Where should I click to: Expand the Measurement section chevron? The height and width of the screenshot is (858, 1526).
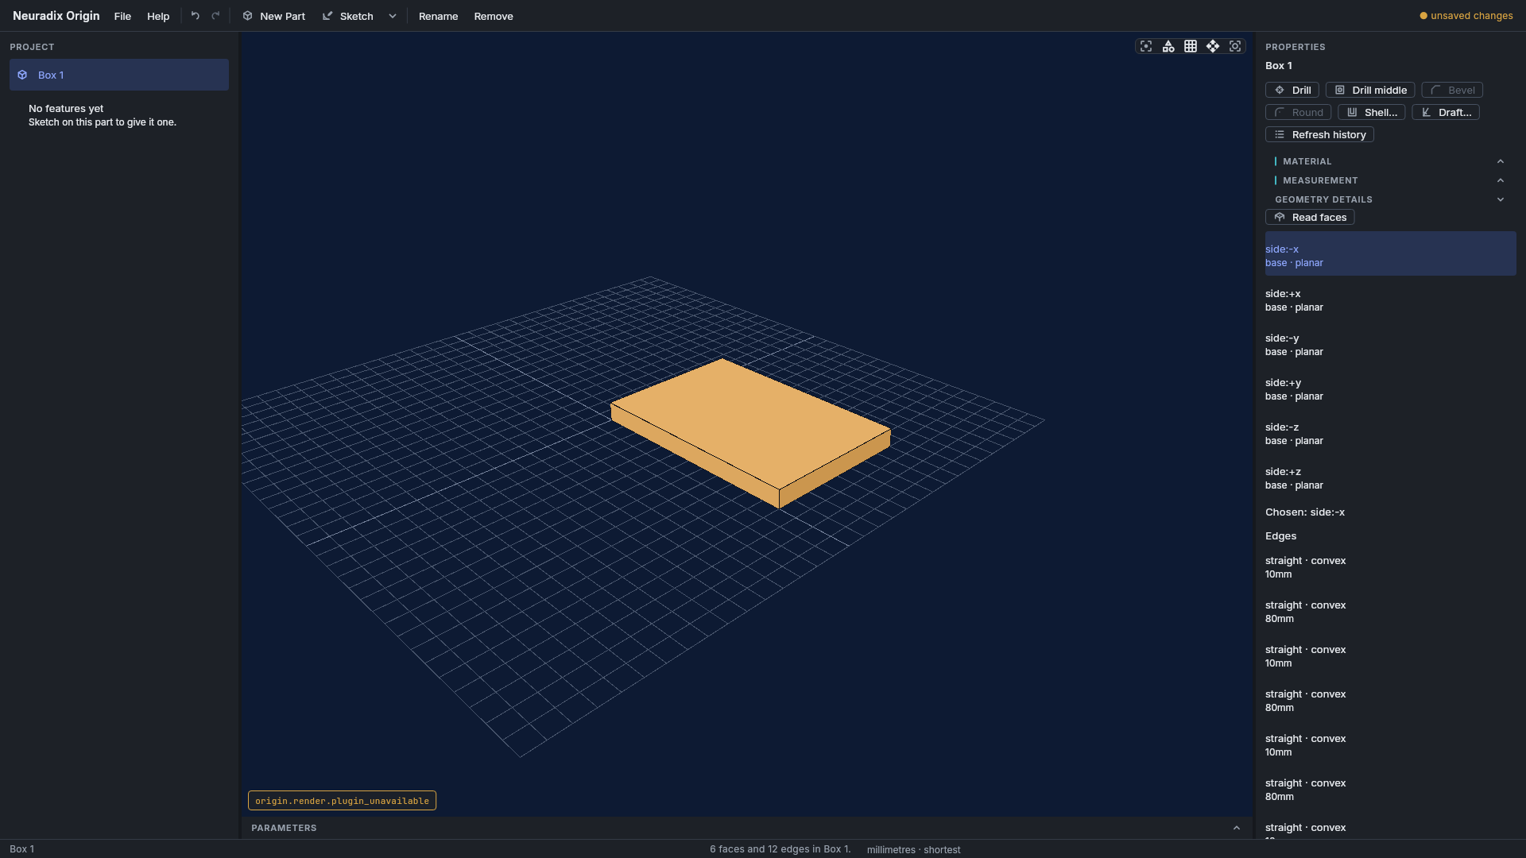[x=1501, y=180]
